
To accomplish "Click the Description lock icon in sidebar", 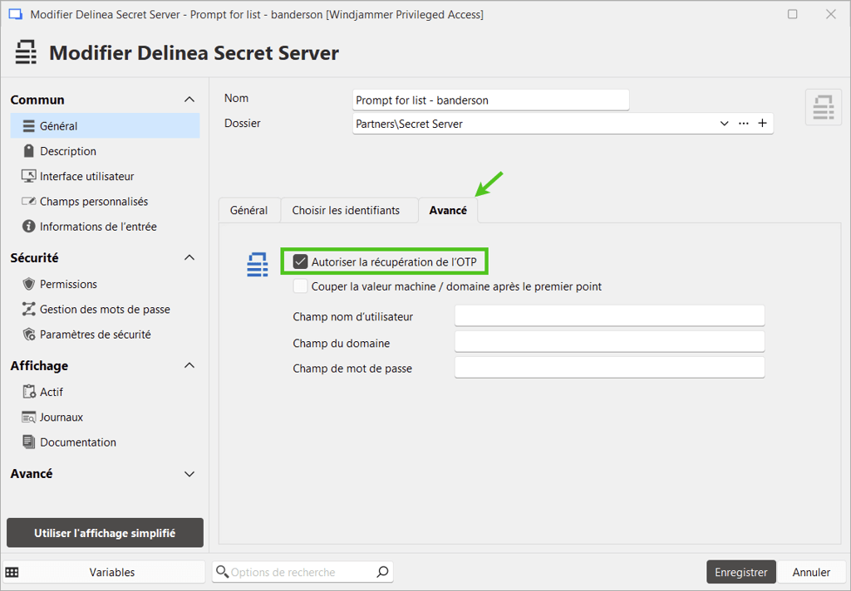I will coord(29,151).
